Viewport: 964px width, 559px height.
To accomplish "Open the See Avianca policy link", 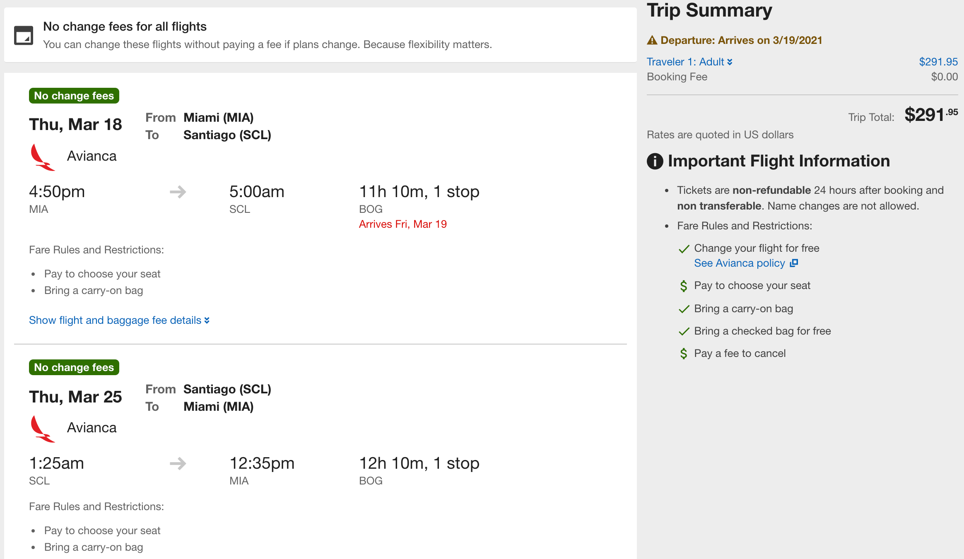I will tap(740, 263).
